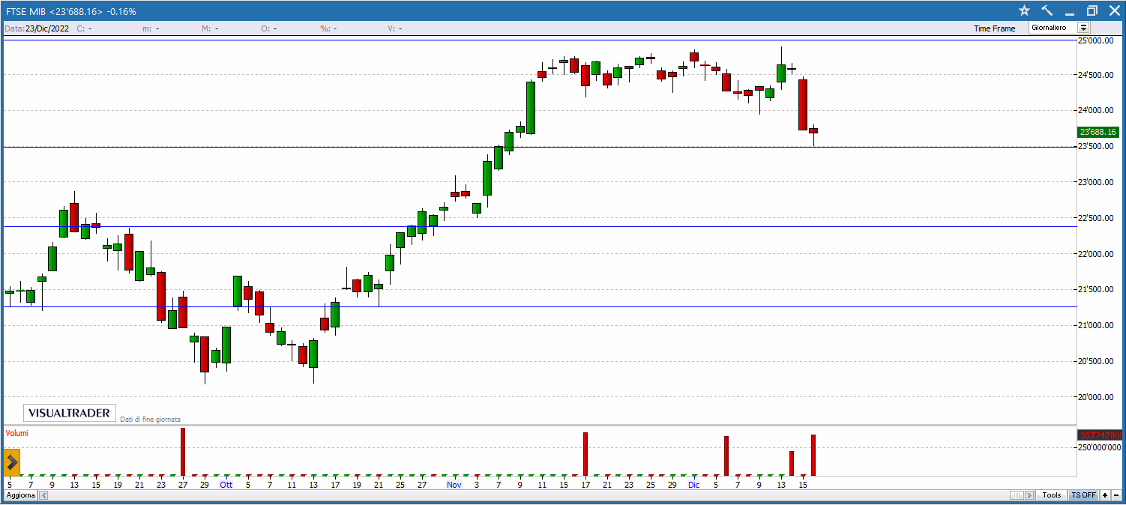Click the Ott month marker on time axis
Image resolution: width=1126 pixels, height=505 pixels.
point(226,485)
